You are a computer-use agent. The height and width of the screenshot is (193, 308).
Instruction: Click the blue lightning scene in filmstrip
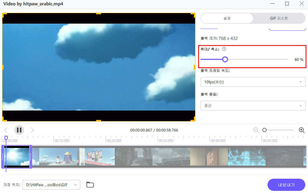point(247,157)
